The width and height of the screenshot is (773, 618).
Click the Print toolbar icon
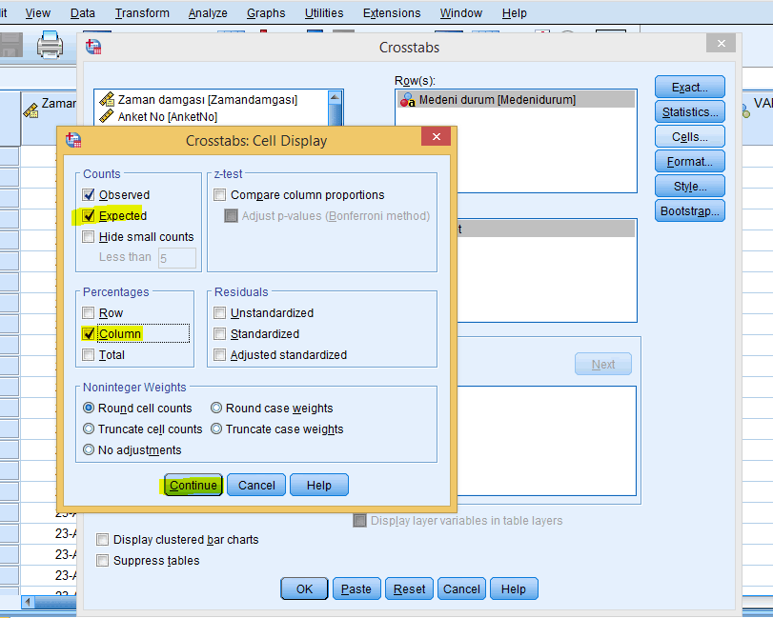pos(50,45)
